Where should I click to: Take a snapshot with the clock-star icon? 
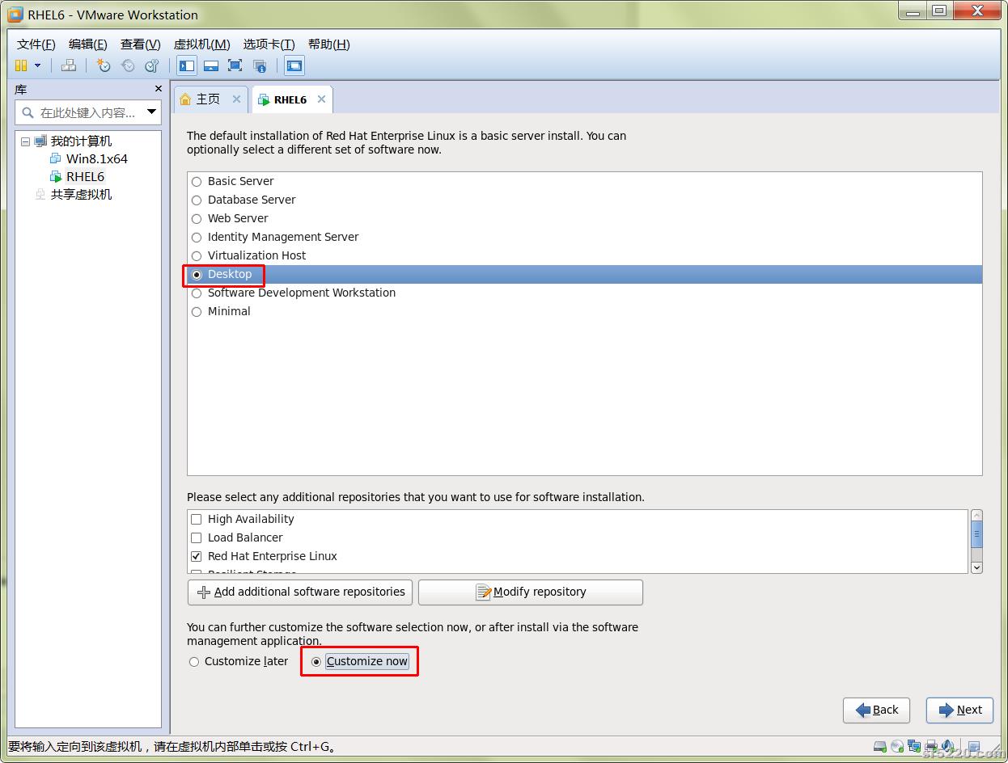click(x=104, y=65)
